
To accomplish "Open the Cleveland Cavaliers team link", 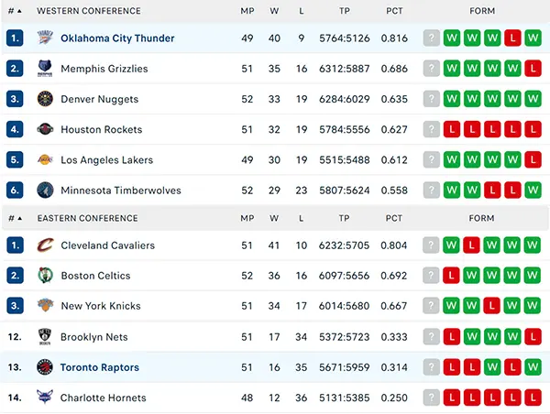I will [107, 245].
